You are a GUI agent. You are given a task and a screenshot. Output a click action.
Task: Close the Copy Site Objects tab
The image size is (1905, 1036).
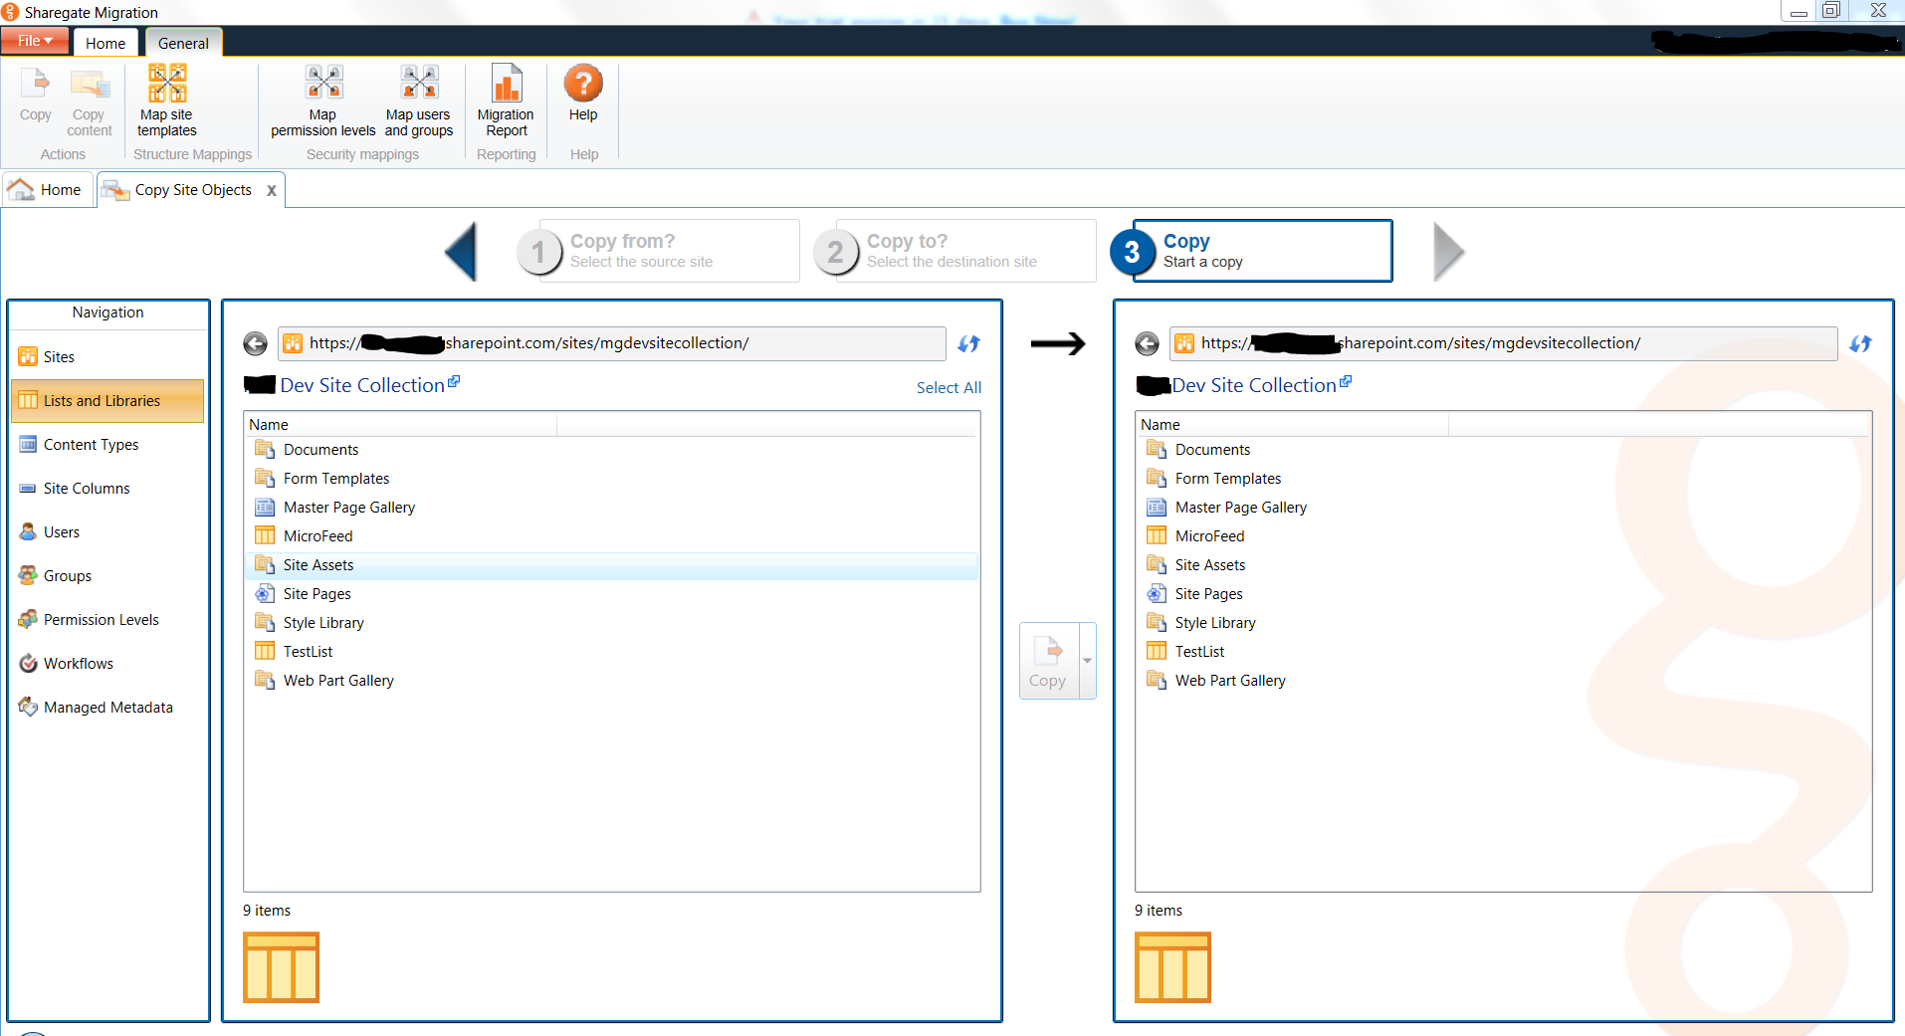coord(272,191)
